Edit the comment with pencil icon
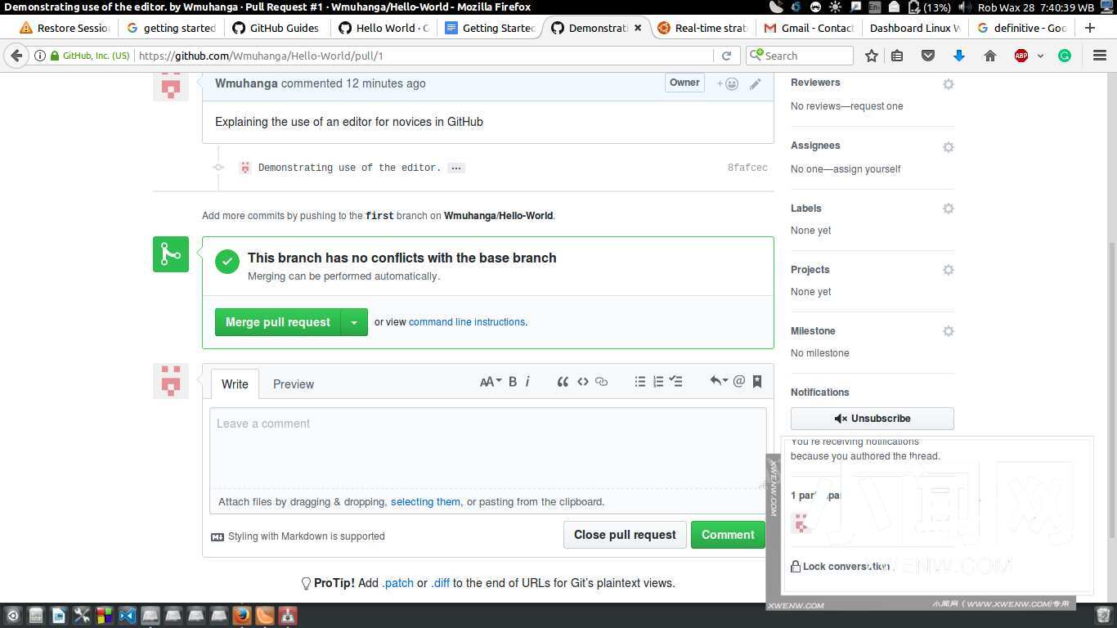Screen dimensions: 1117x628 [x=756, y=83]
